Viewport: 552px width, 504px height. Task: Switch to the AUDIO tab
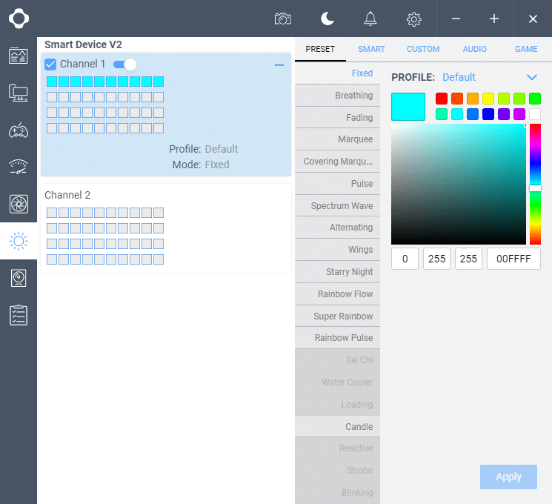[474, 49]
